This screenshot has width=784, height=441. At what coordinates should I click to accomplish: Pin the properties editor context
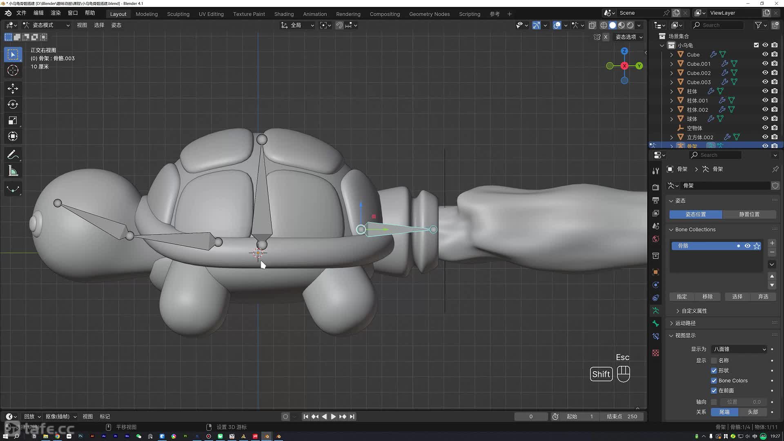coord(775,169)
